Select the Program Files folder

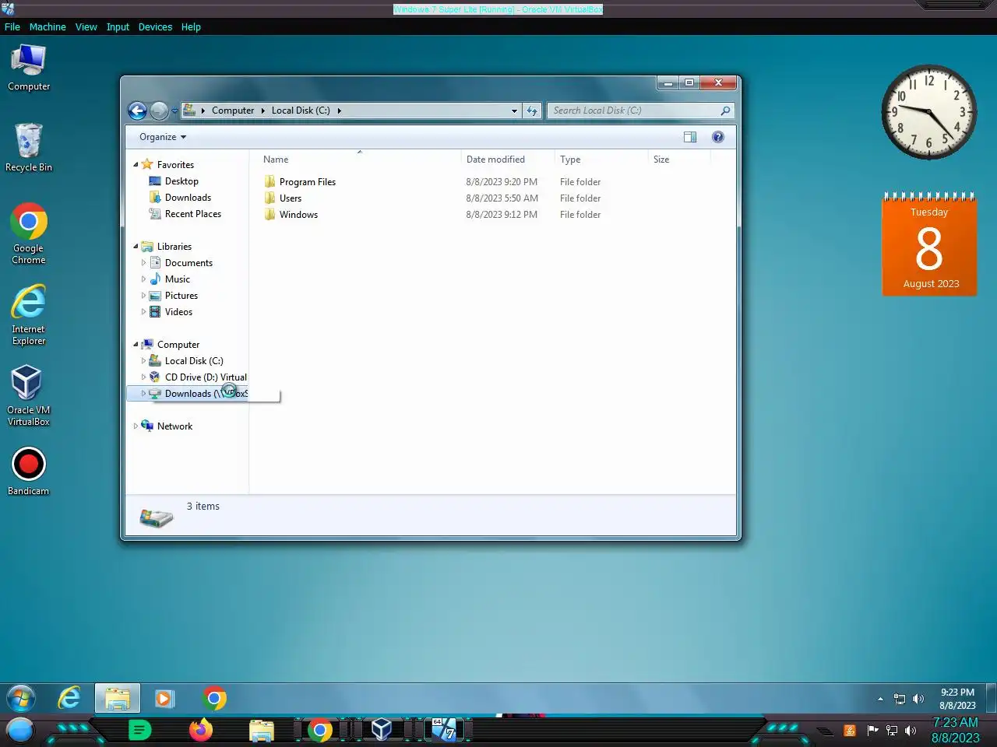click(307, 182)
